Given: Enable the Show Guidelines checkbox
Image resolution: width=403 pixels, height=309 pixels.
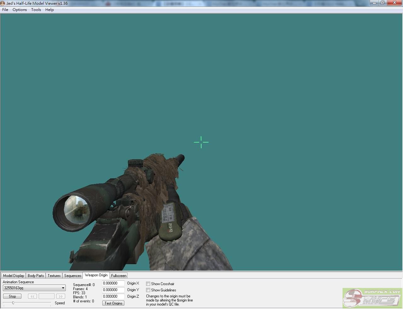Looking at the screenshot, I should point(148,290).
